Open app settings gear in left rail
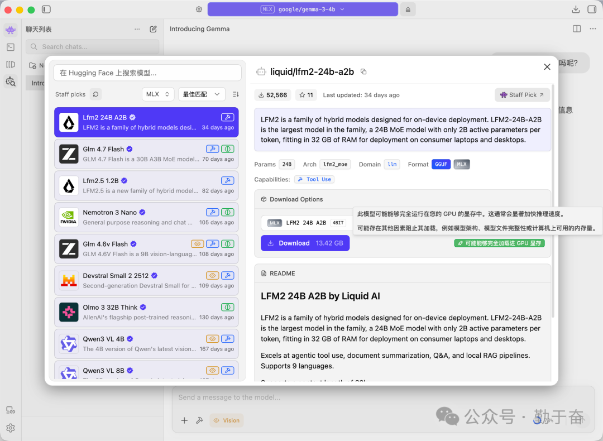Screen dimensions: 603x441 (x=11, y=428)
